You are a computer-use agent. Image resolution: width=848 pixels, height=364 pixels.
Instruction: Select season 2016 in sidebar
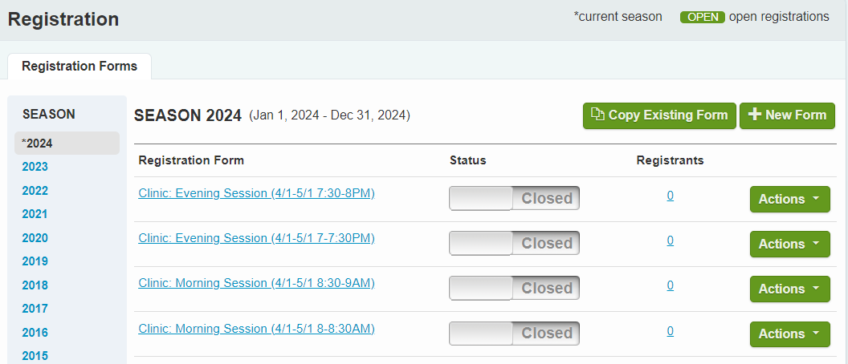(x=35, y=333)
